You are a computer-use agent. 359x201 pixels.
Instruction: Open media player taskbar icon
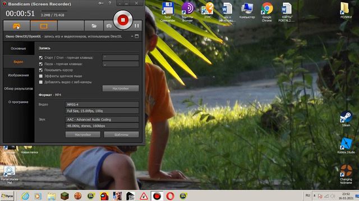(x=38, y=196)
